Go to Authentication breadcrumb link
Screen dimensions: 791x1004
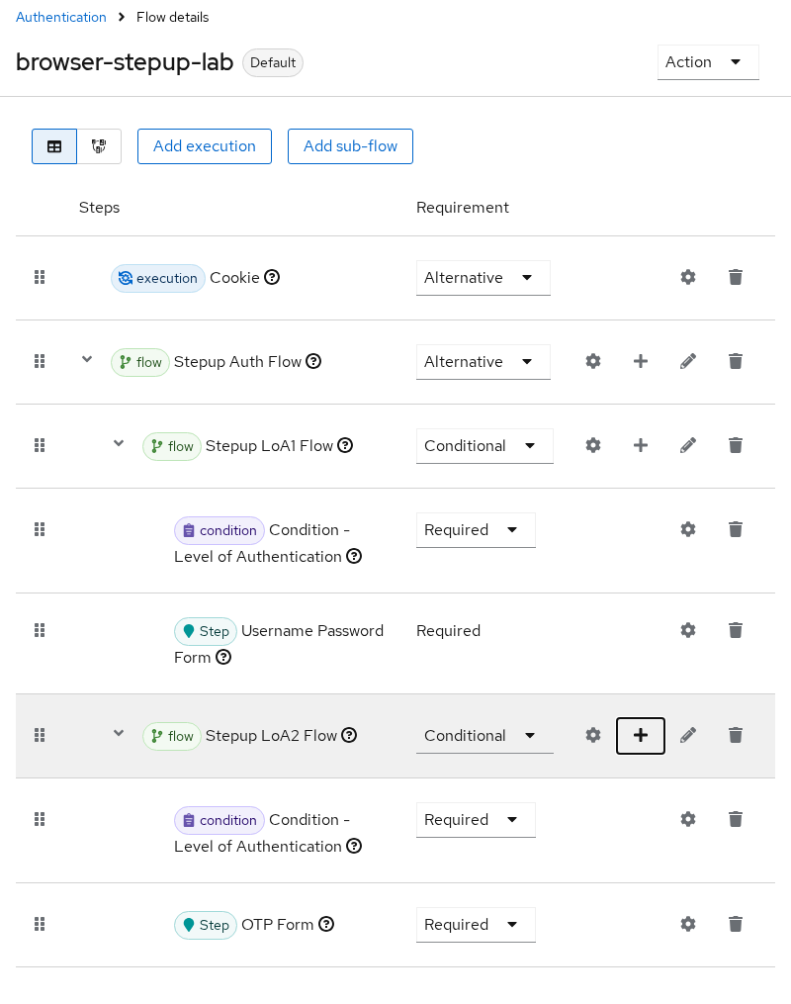[60, 17]
